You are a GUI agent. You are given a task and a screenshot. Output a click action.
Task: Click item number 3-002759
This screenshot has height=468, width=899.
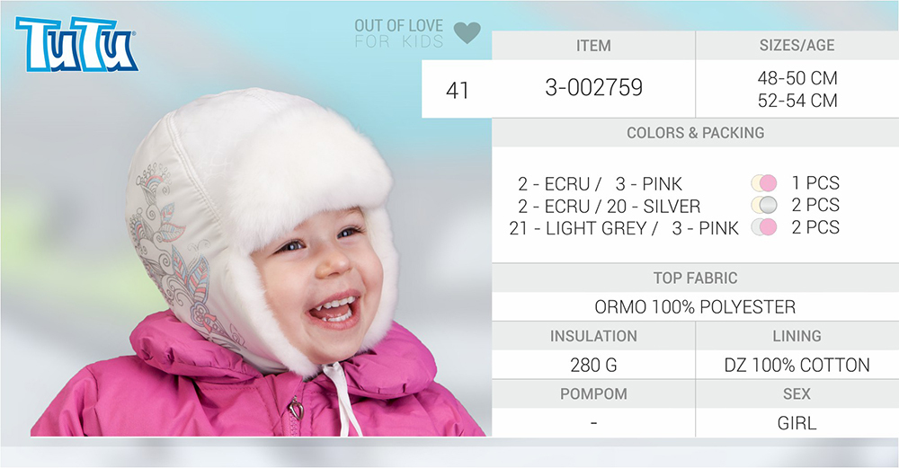tap(594, 88)
